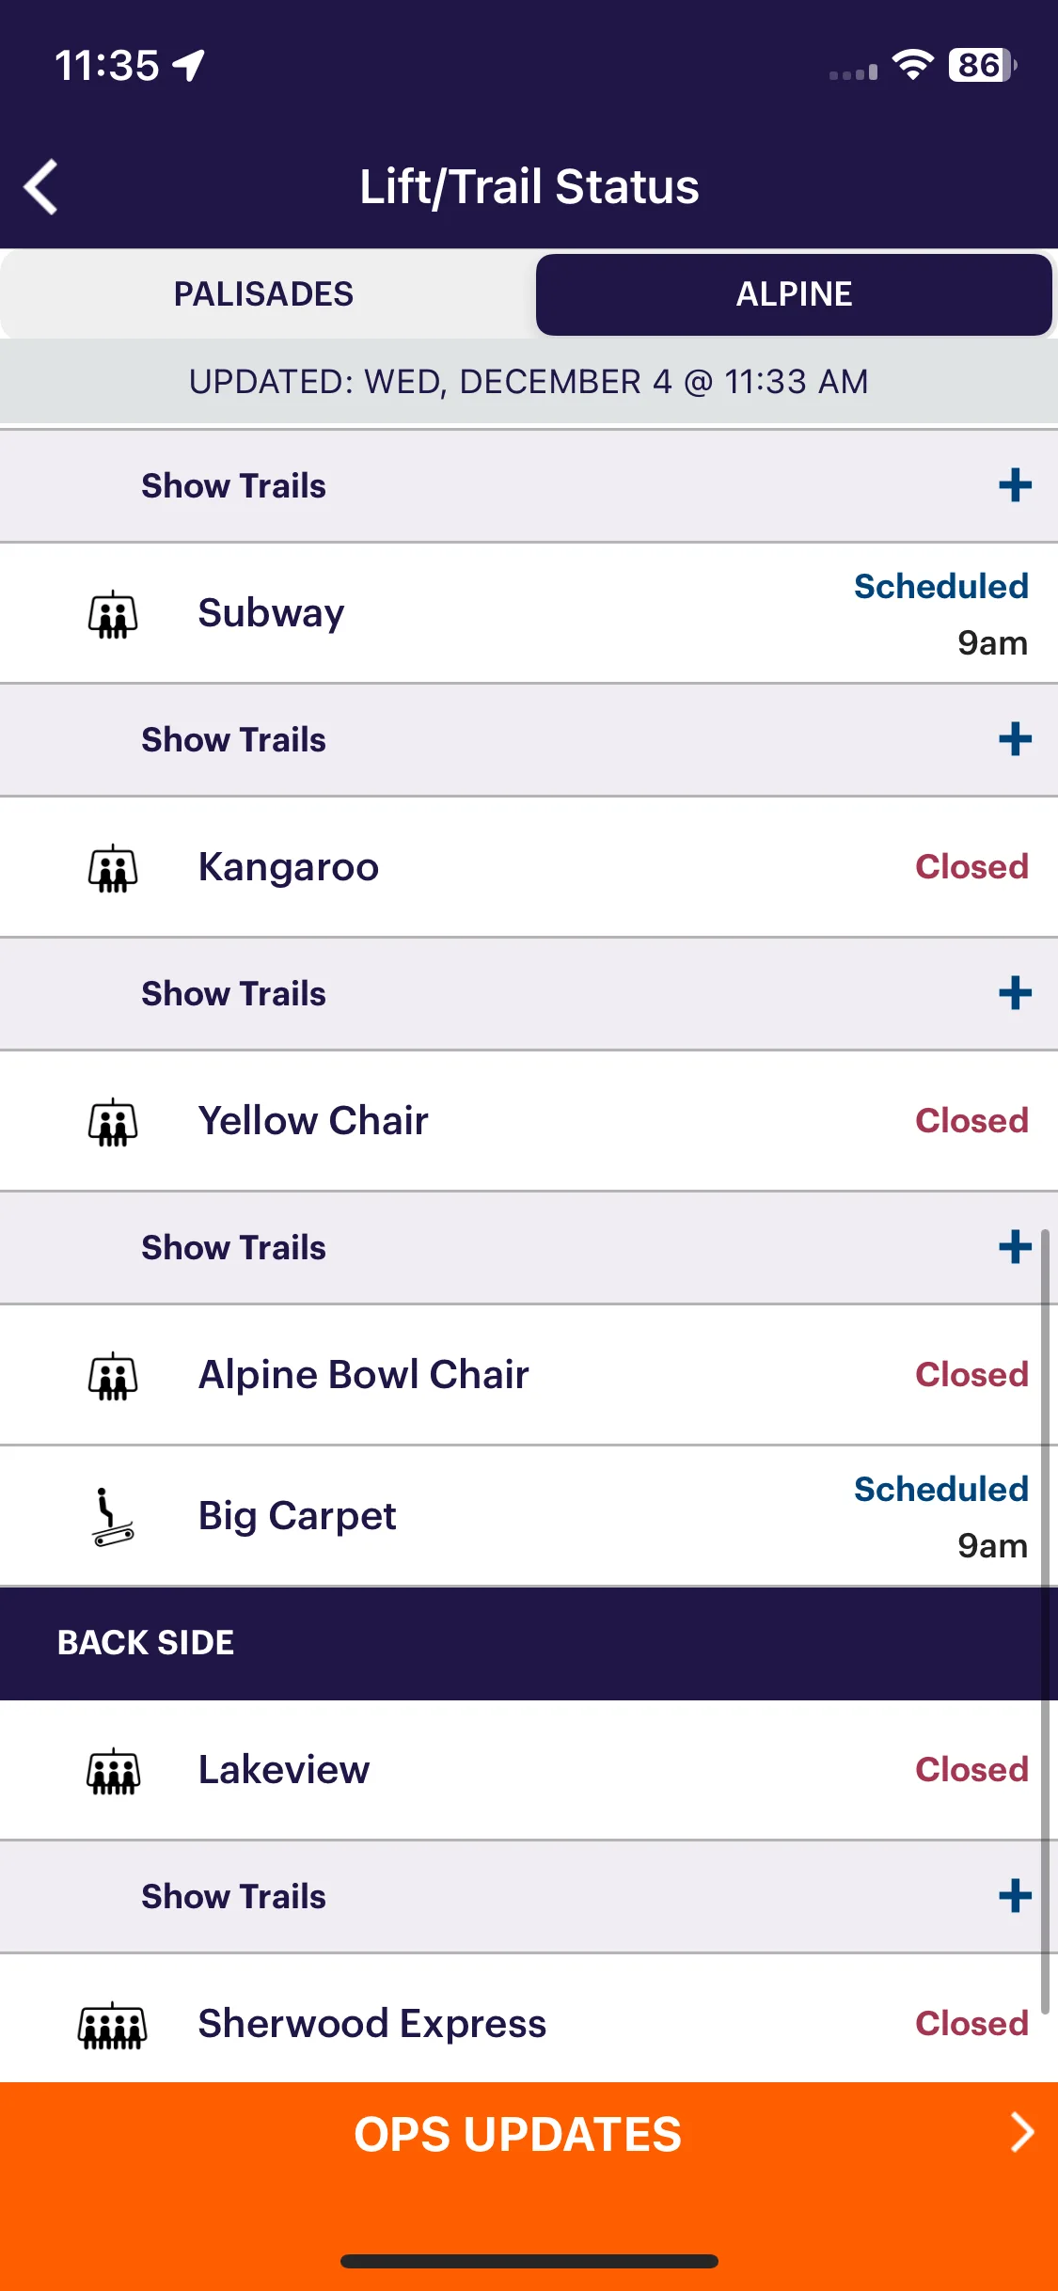Click the vertical scrollbar on right edge

point(1045,1619)
